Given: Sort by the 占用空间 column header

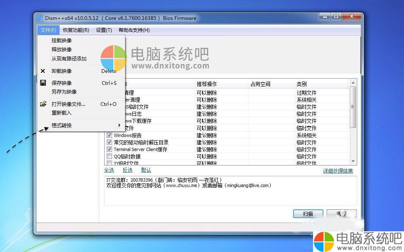Looking at the screenshot, I should 271,84.
